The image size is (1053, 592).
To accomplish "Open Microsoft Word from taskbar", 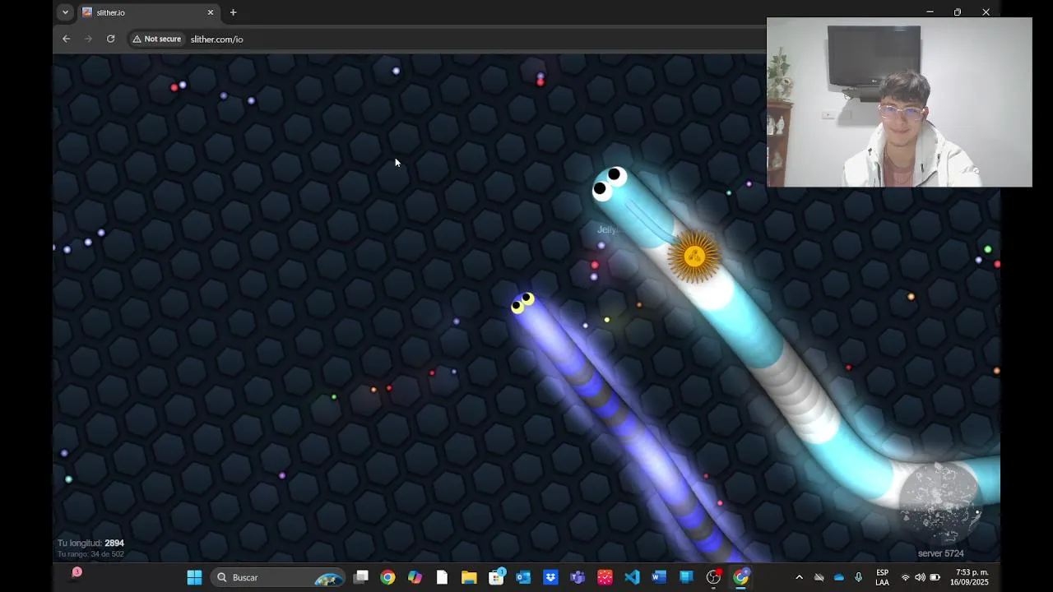I will pyautogui.click(x=659, y=577).
